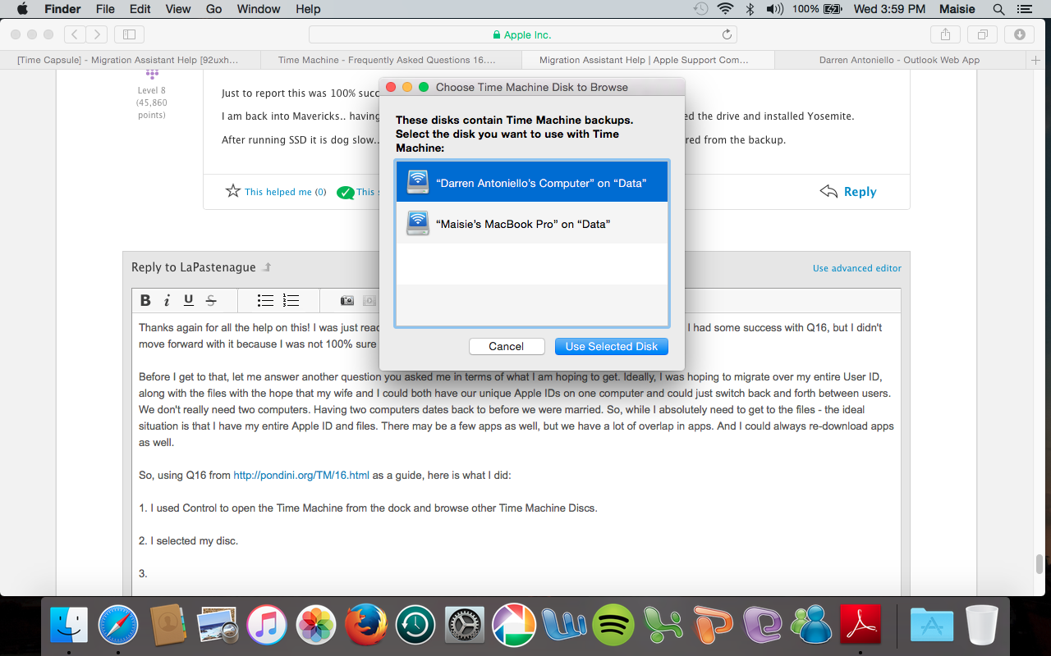
Task: Open the Help menu
Action: [x=308, y=9]
